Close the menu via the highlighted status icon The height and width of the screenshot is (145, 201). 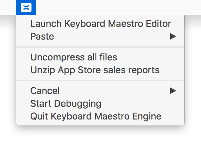point(26,7)
